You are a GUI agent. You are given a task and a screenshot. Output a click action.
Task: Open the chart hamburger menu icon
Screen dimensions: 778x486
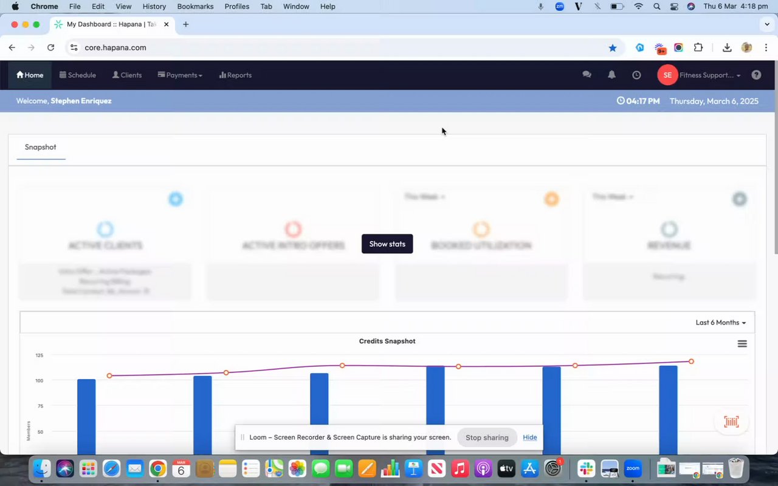click(742, 344)
